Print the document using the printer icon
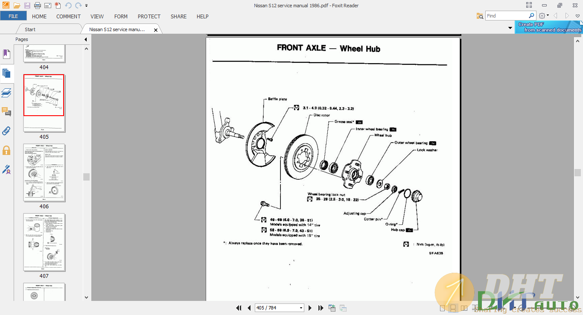This screenshot has height=315, width=583. (38, 6)
